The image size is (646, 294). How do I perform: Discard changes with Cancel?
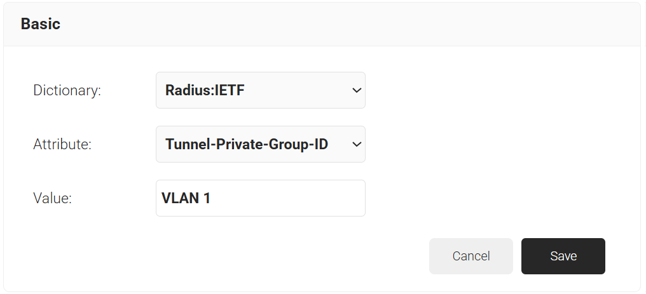pos(471,256)
